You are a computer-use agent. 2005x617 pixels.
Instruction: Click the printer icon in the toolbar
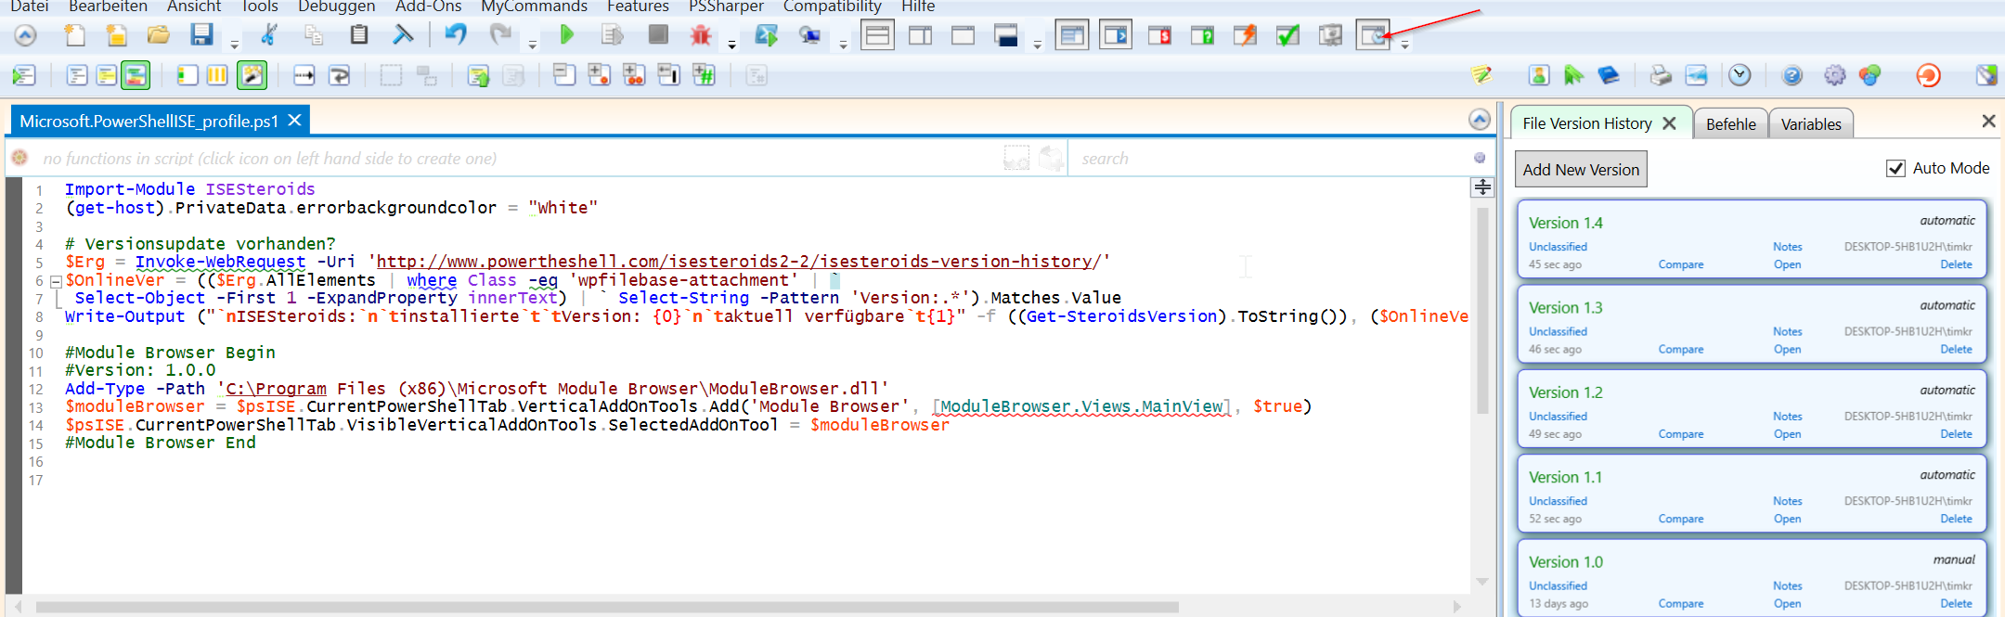tap(1660, 75)
